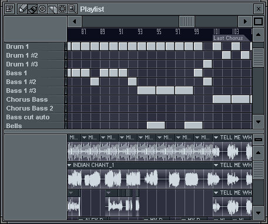Viewport: 268px width, 224px height.
Task: Click the Drum 1 #3 pattern block at bar 100
Action: click(x=207, y=64)
